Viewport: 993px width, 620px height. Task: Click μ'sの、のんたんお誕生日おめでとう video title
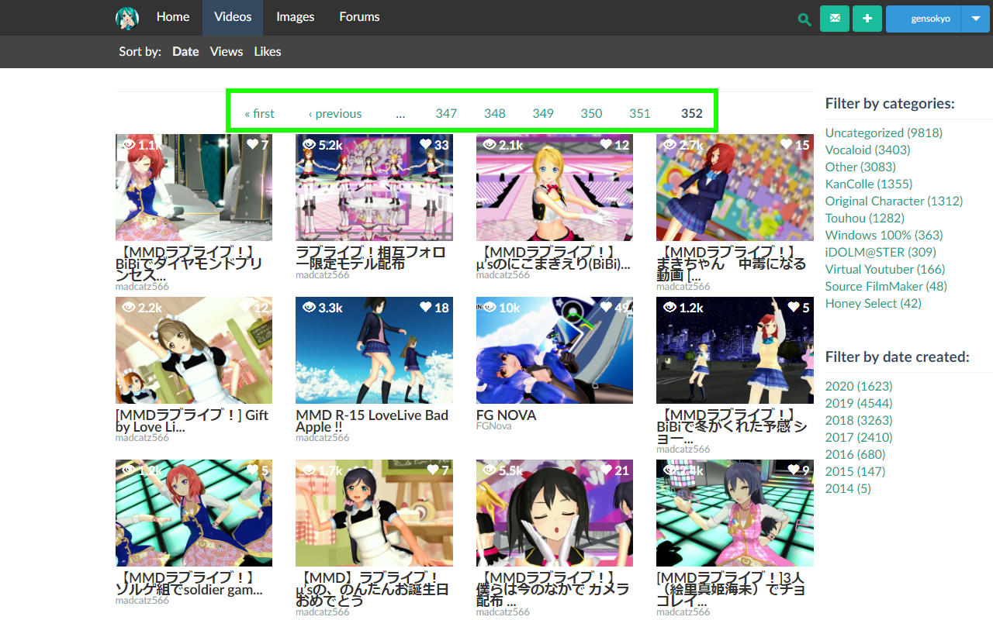pos(372,589)
